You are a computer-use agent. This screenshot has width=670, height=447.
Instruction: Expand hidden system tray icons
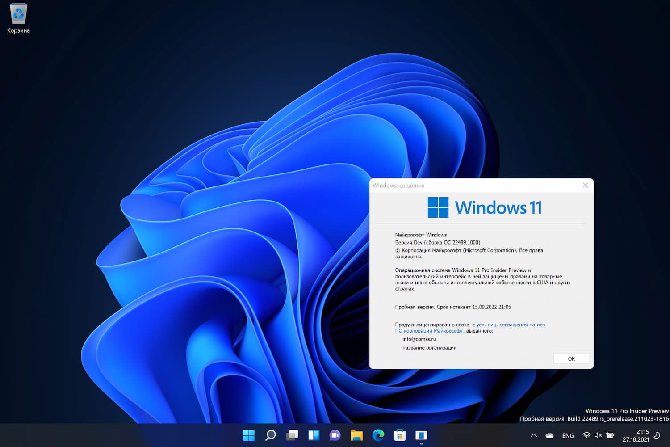tap(533, 435)
